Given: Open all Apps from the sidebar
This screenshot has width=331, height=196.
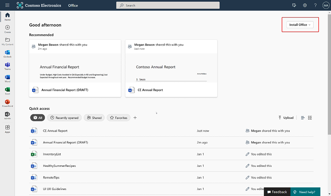Looking at the screenshot, I should [x=8, y=129].
